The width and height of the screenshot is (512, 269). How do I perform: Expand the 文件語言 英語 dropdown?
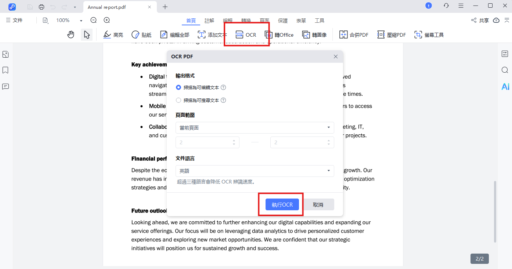coord(255,171)
